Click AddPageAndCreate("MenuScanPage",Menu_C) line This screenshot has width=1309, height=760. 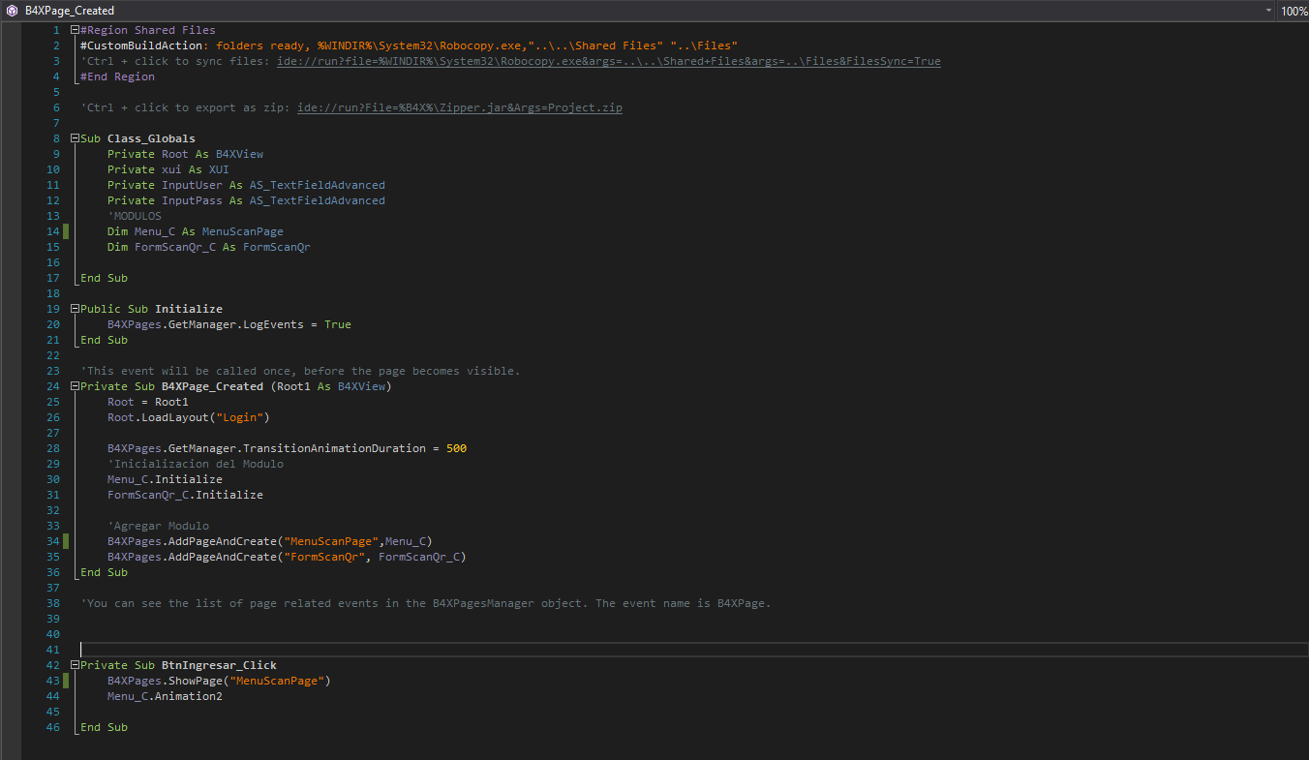click(x=270, y=541)
